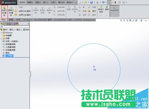
Task: Click the feature tree filter field
Action: 15,27
